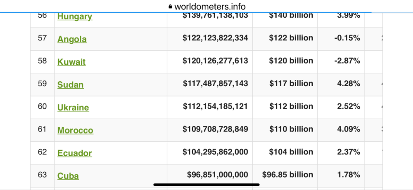Click Sudan's 4.28% growth figure

(349, 83)
